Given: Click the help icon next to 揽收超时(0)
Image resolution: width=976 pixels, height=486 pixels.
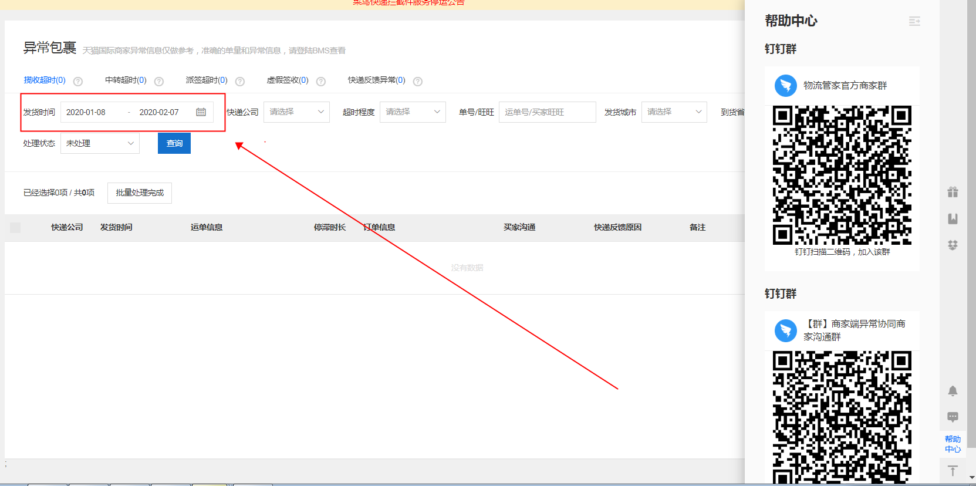Looking at the screenshot, I should (x=77, y=82).
